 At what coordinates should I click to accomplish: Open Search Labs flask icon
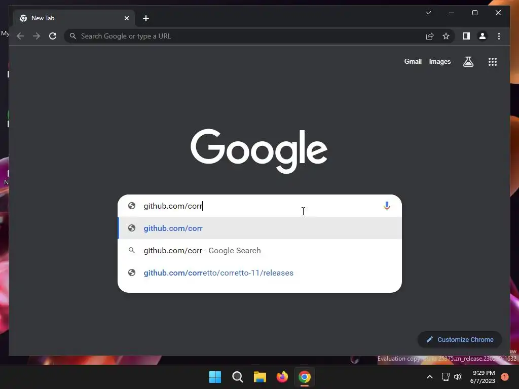468,61
